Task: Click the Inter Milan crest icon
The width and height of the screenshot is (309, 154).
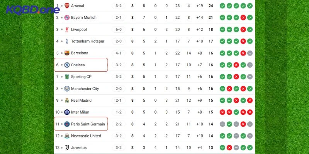Action: 67,112
